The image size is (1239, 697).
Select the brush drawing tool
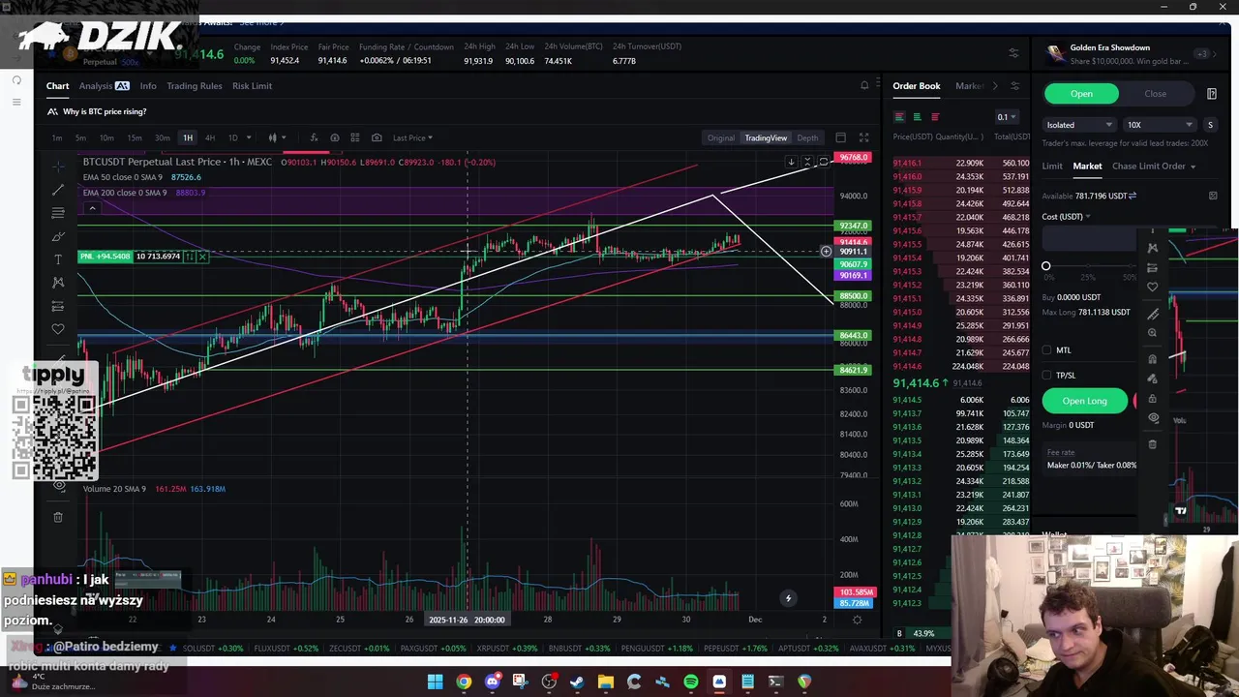click(58, 236)
